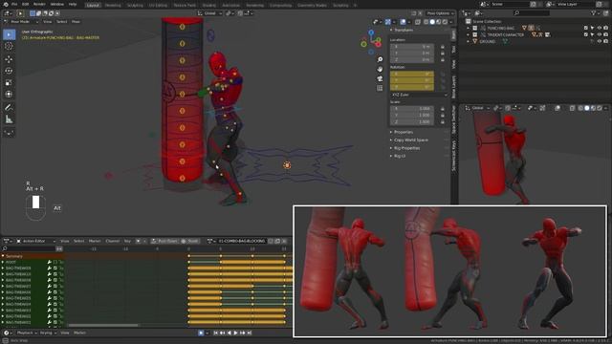Open the File menu

[x=14, y=4]
